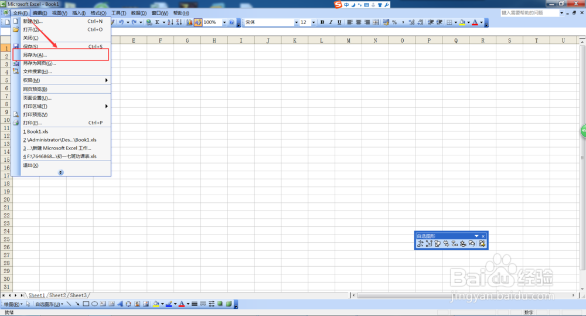Open the 数据(D) menu
Image resolution: width=586 pixels, height=316 pixels.
(139, 13)
